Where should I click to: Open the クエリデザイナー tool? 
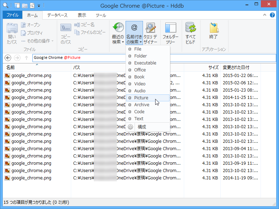click(151, 33)
